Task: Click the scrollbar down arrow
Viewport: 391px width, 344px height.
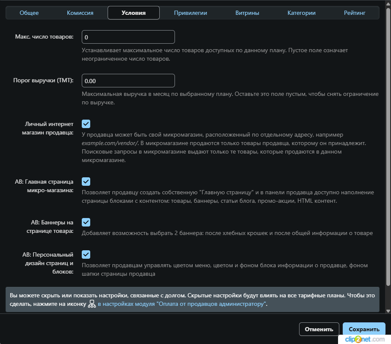Action: pos(388,311)
